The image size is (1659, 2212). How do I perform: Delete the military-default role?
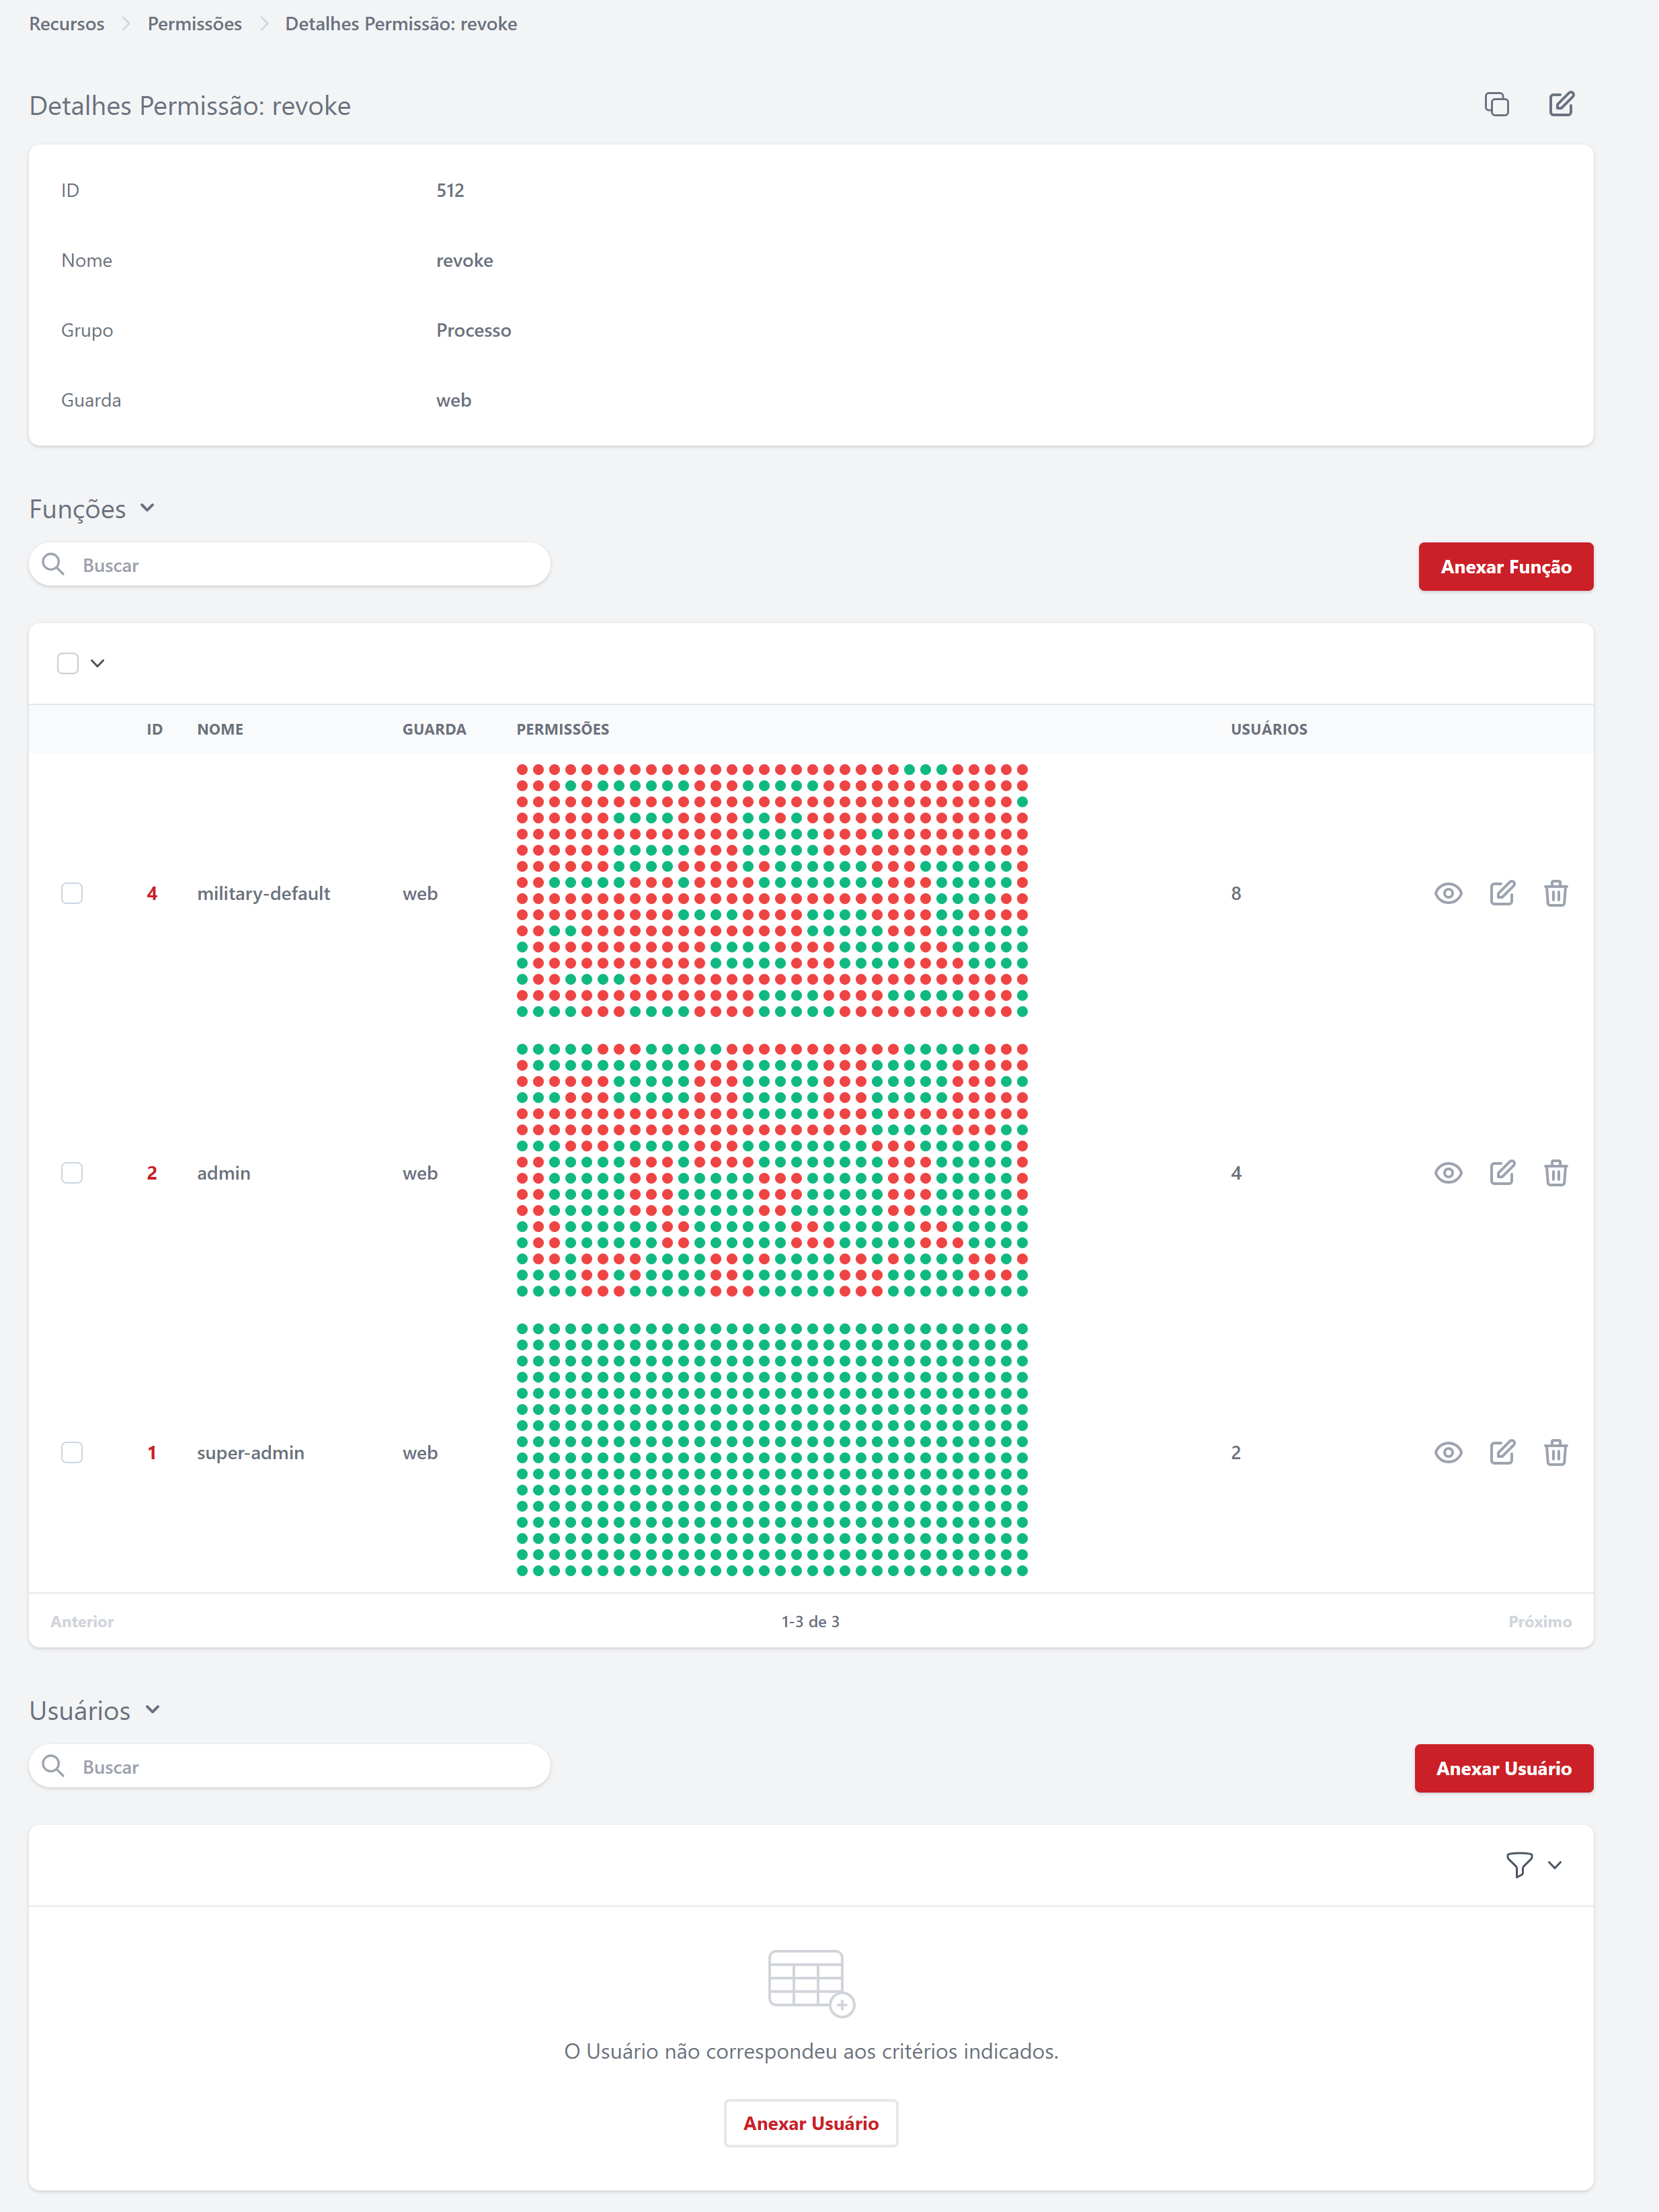[1555, 893]
